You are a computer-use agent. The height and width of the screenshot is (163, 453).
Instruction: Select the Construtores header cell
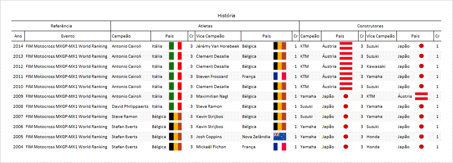coord(370,26)
